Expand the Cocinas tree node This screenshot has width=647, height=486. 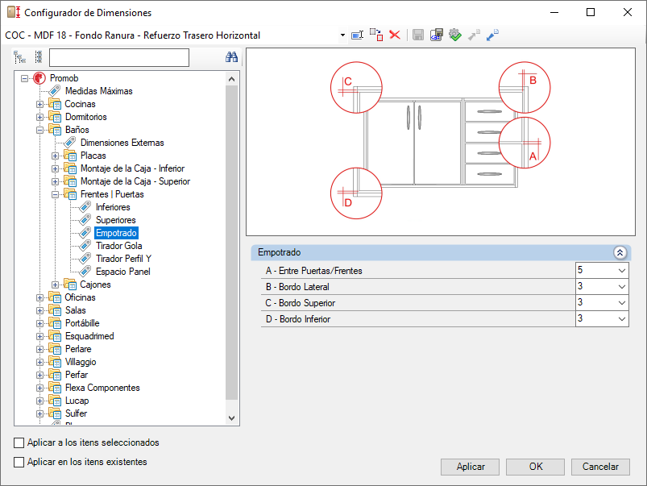[39, 105]
